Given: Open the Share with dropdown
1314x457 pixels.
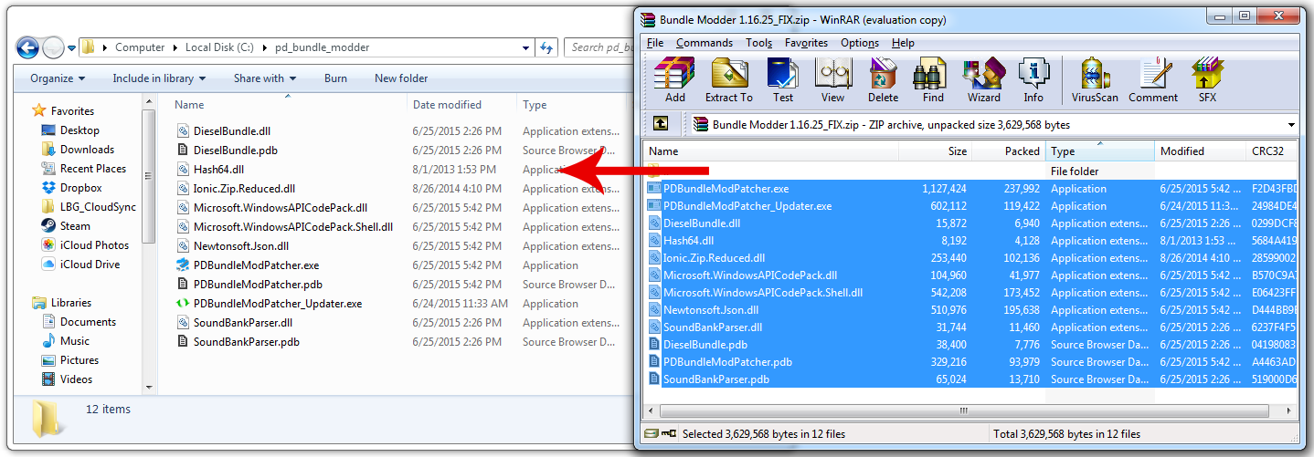Looking at the screenshot, I should pos(265,78).
